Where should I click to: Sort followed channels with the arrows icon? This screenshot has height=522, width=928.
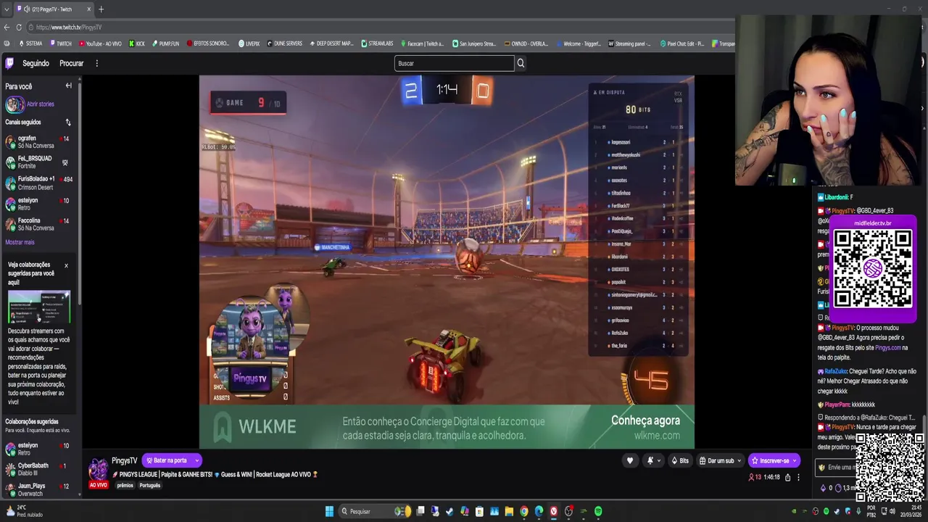coord(68,123)
